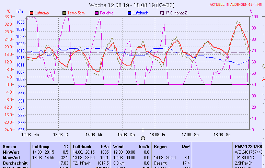Click the Regen column header in table

pyautogui.click(x=160, y=146)
